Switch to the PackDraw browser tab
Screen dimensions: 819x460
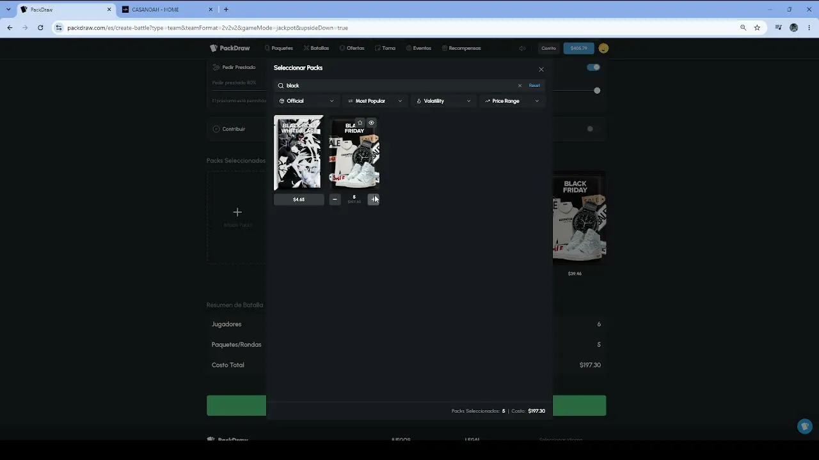coord(66,10)
